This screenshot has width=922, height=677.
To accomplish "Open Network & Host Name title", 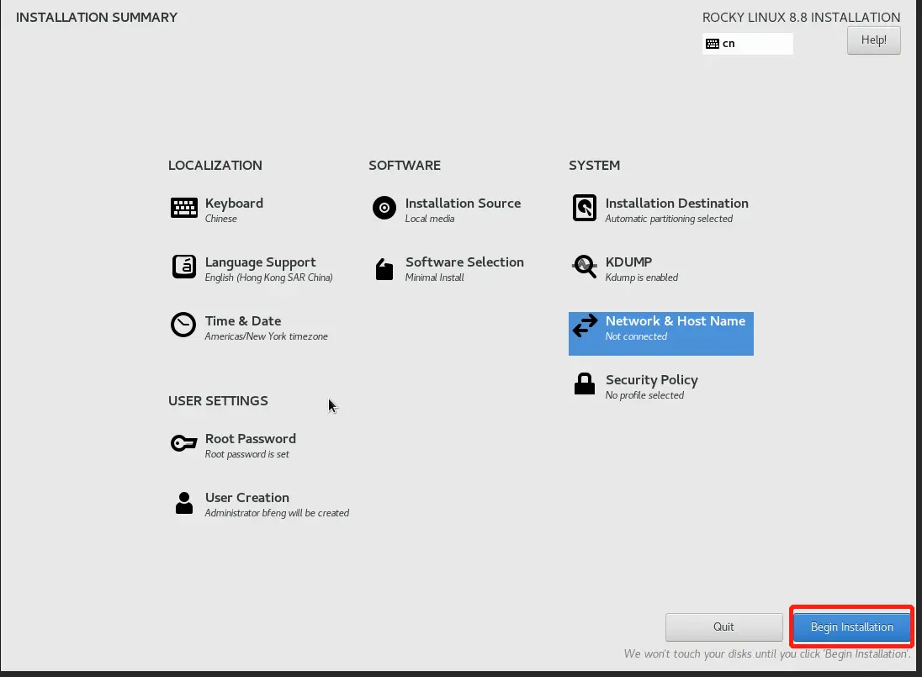I will click(676, 321).
